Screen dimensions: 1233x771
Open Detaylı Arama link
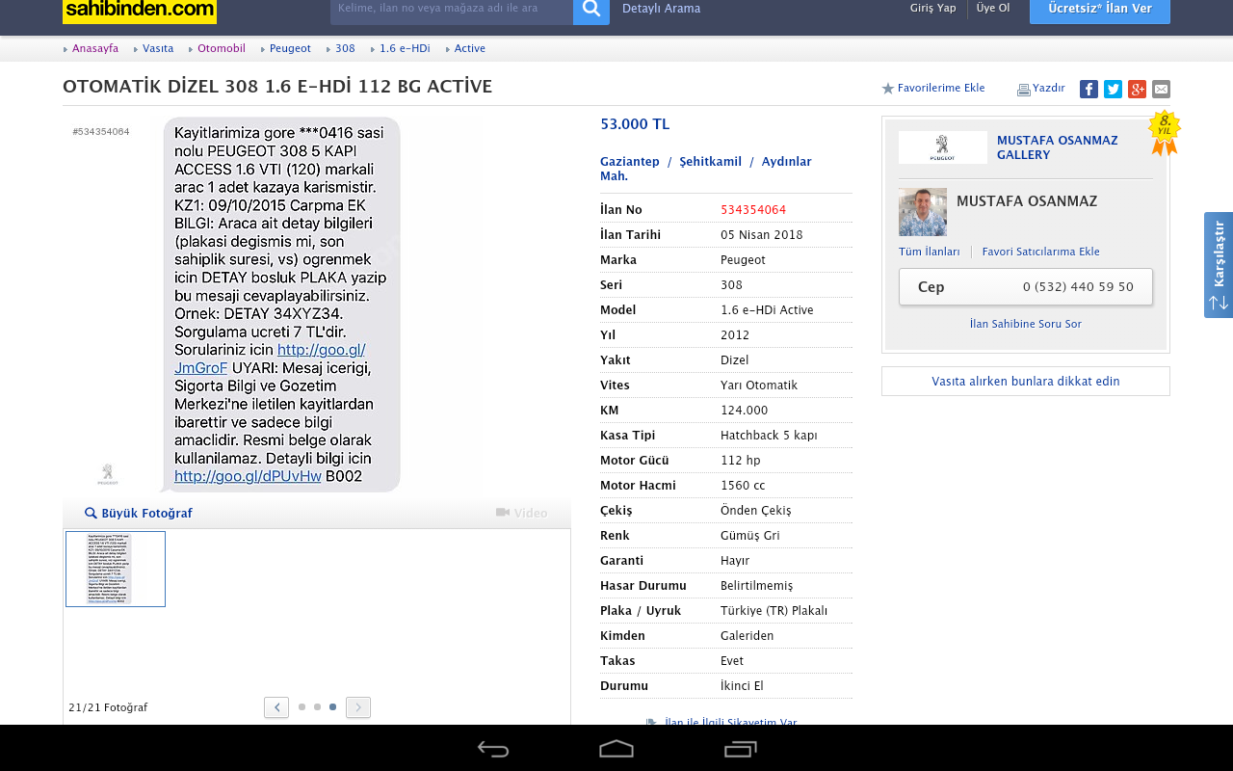click(662, 9)
